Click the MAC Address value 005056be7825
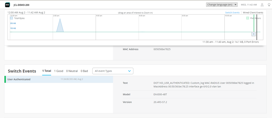 pyautogui.click(x=162, y=49)
